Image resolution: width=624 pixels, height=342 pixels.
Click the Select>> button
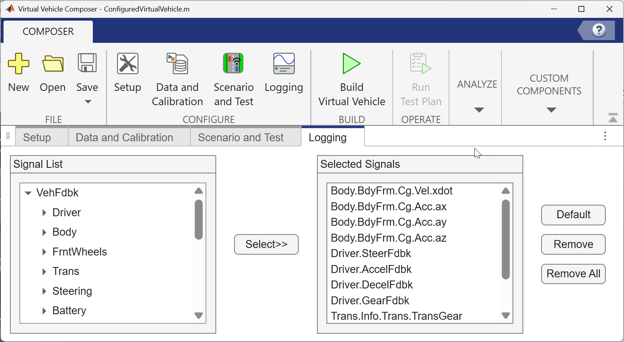click(266, 244)
